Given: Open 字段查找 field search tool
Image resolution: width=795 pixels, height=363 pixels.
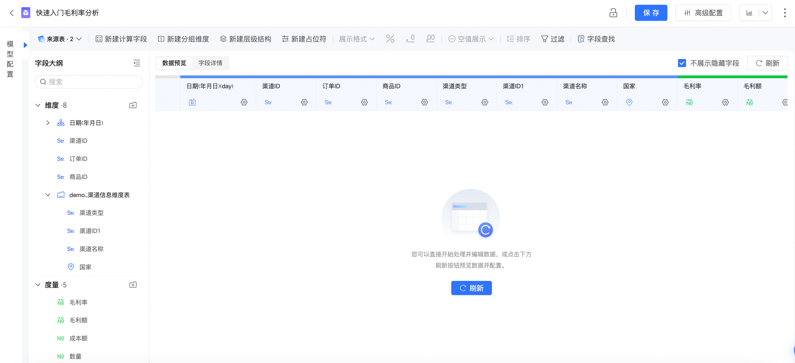Looking at the screenshot, I should tap(596, 39).
